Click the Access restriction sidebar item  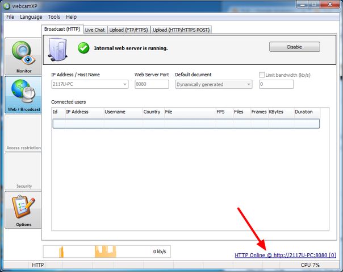pyautogui.click(x=23, y=133)
